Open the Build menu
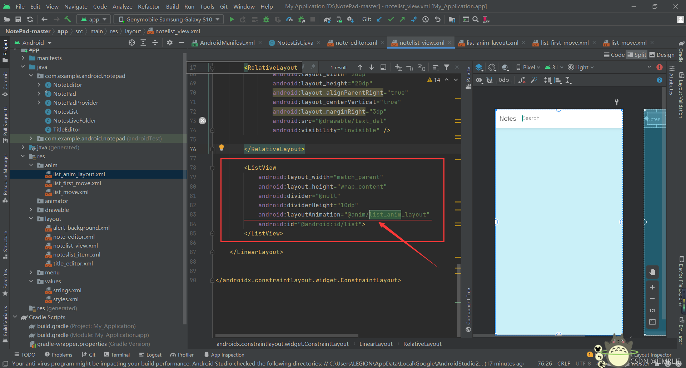Image resolution: width=686 pixels, height=368 pixels. tap(172, 6)
